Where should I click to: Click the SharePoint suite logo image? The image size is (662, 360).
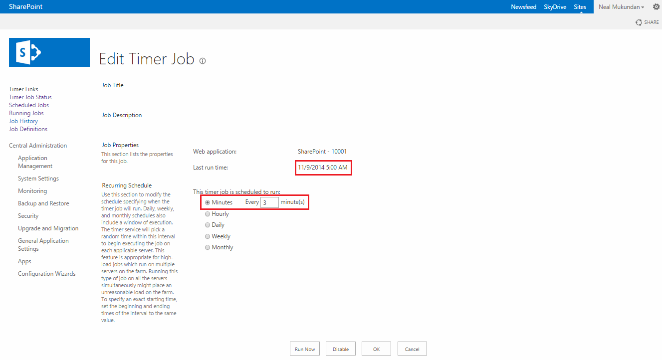pos(49,52)
